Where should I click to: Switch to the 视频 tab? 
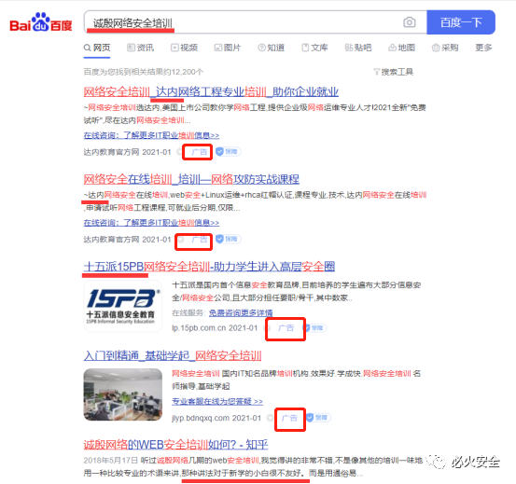[184, 48]
